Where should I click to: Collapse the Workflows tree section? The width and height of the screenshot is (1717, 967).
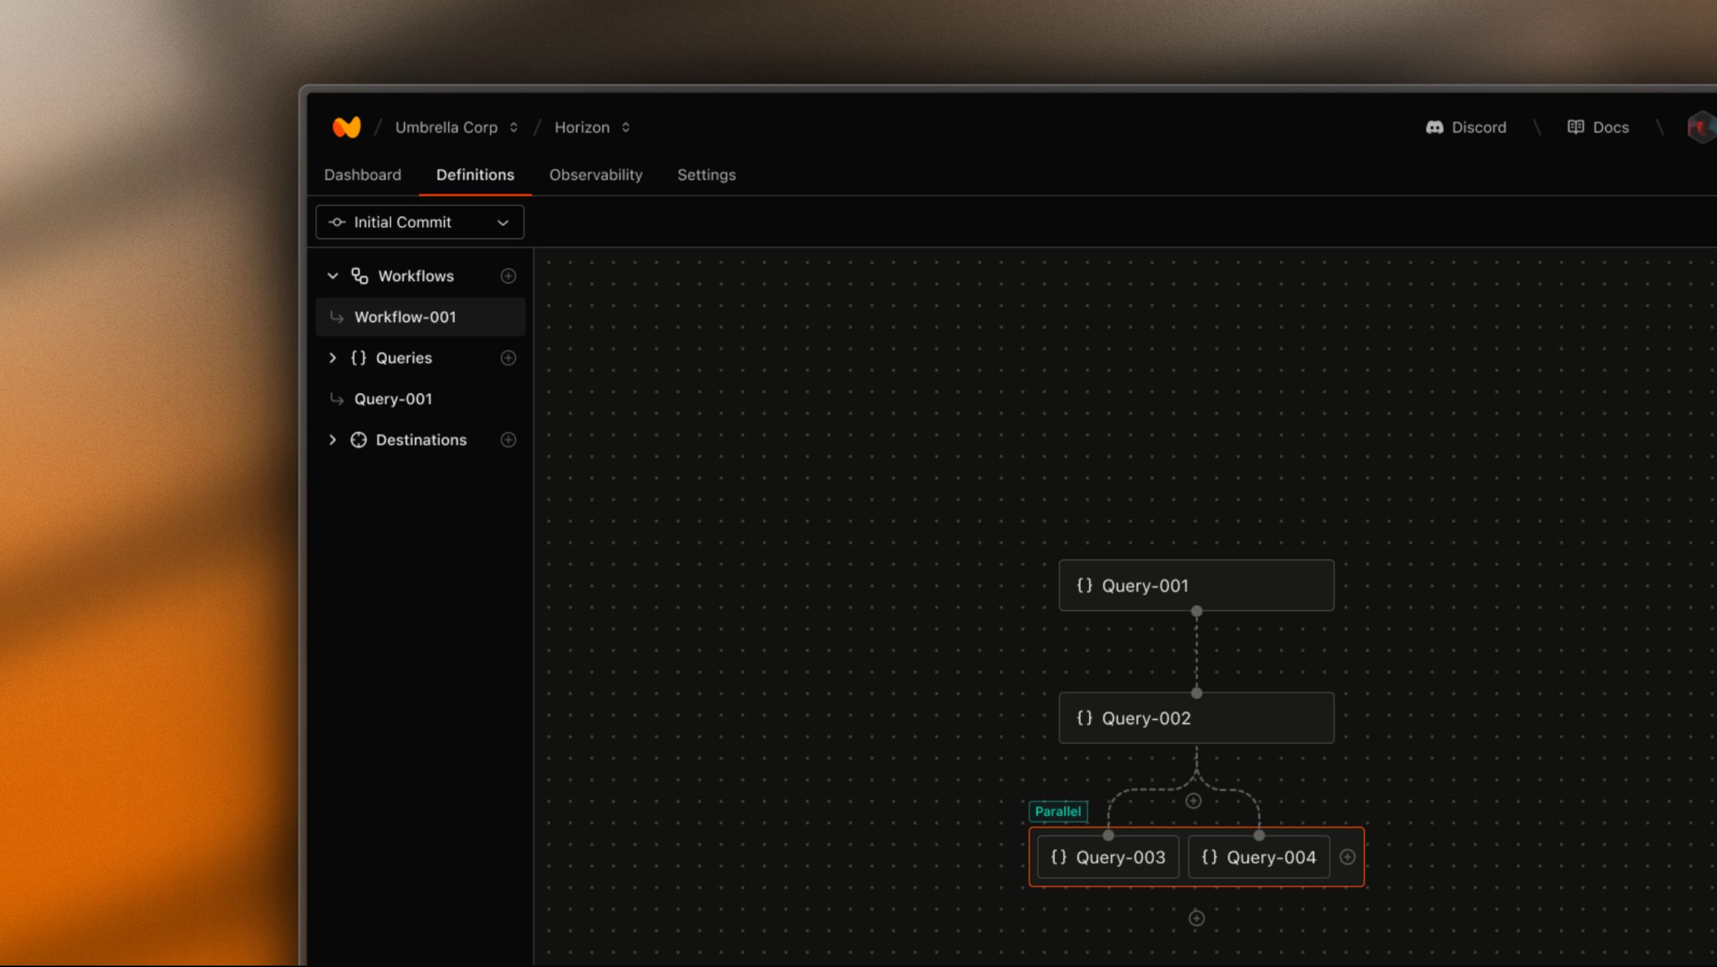[x=333, y=276]
